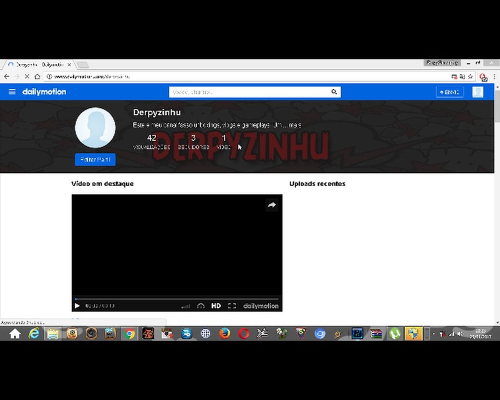Stop loading the page

click(x=27, y=77)
